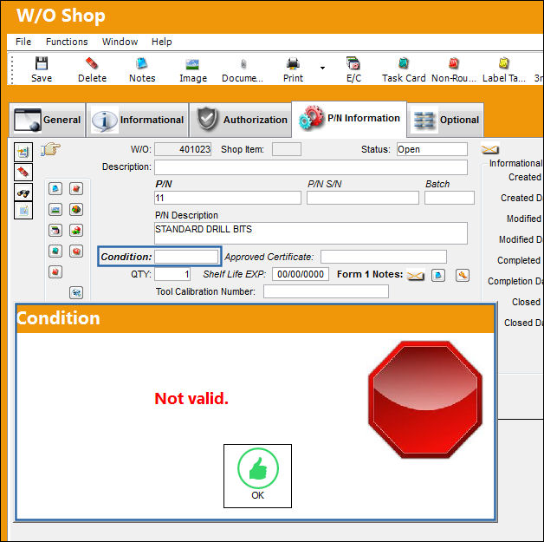
Task: Click the E/C toolbar icon
Action: tap(353, 63)
